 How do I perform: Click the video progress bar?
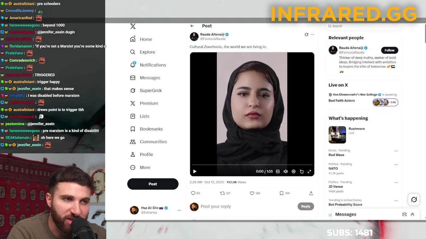click(252, 165)
